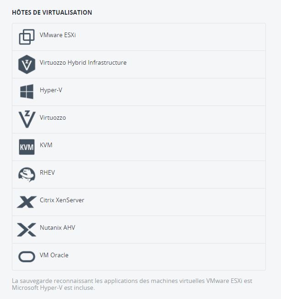Click the application-aware backup footnote text
281x299 pixels.
pos(132,284)
